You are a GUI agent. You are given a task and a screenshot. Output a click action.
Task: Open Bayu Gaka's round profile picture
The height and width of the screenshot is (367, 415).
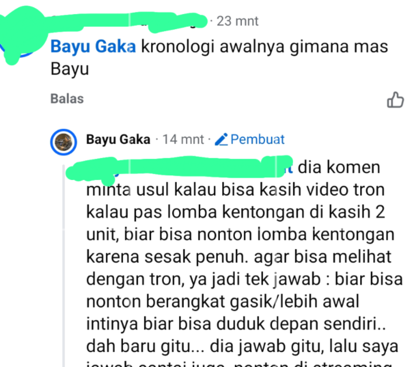click(64, 142)
